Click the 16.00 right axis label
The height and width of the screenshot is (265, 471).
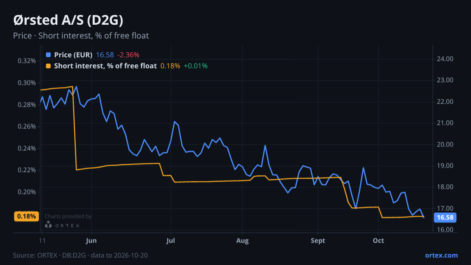(445, 230)
